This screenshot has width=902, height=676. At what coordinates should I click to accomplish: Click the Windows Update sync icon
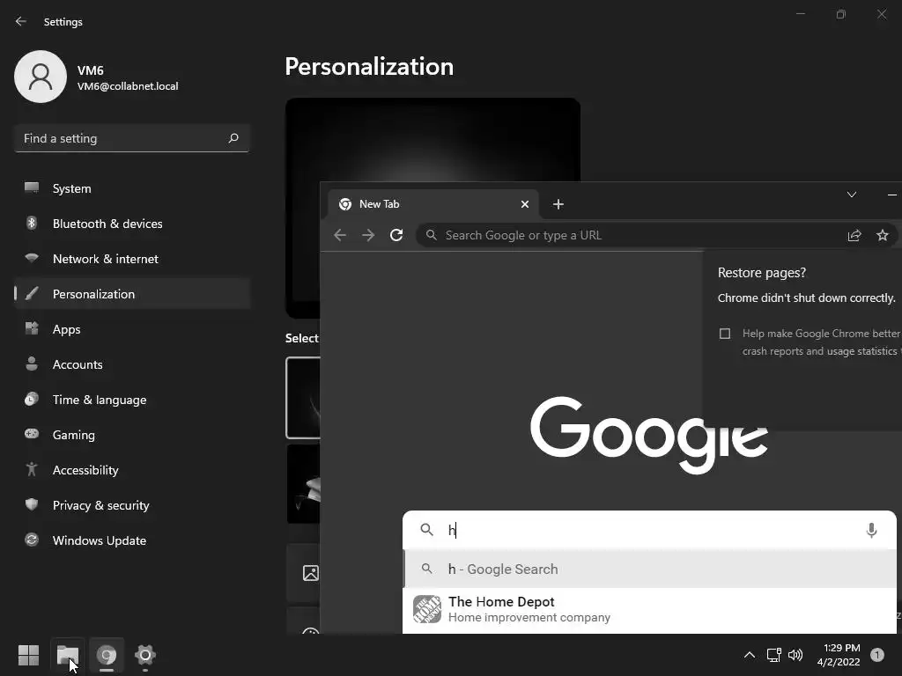(32, 540)
